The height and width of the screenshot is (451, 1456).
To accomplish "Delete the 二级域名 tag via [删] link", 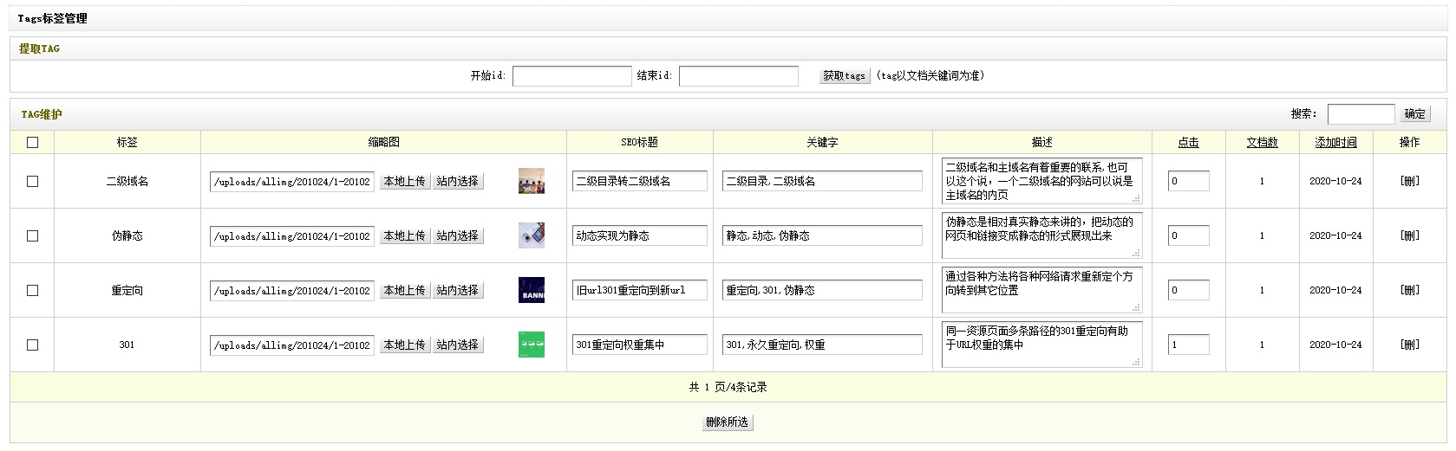I will point(1410,182).
